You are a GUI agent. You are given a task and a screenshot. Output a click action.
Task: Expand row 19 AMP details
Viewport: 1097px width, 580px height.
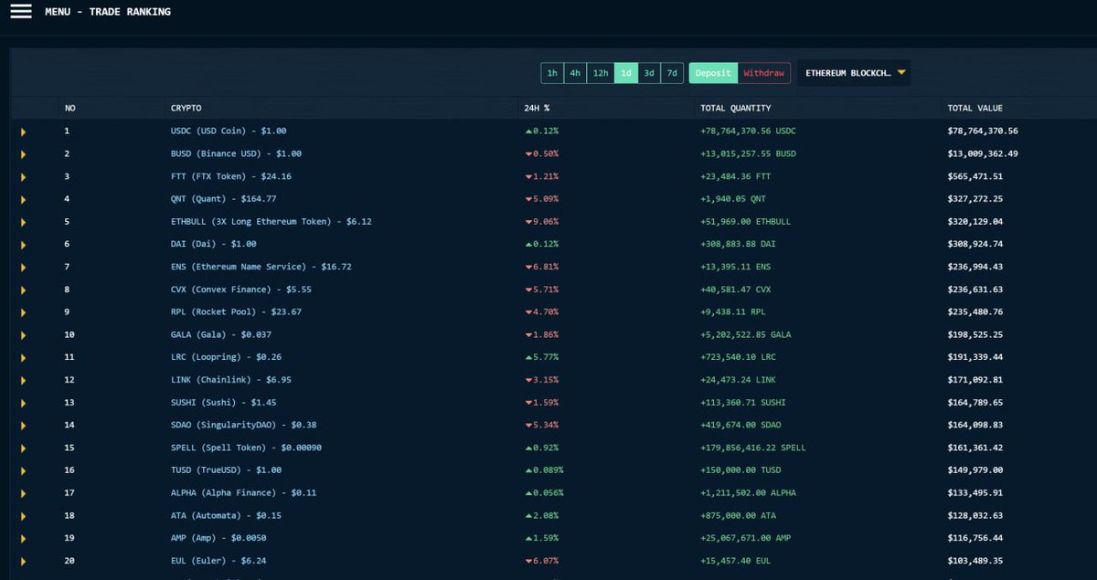pos(23,539)
